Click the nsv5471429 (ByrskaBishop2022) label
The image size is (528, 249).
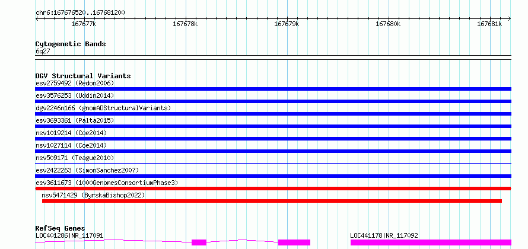(93, 195)
